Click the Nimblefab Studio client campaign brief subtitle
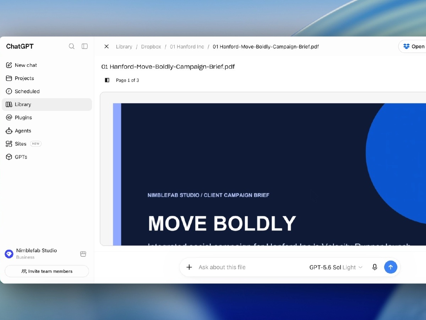The image size is (426, 320). (208, 195)
